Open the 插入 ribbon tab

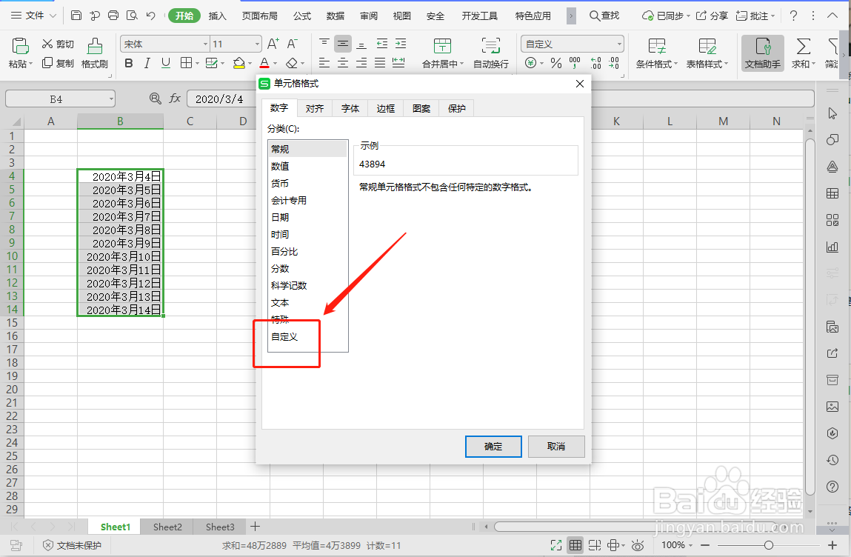(x=217, y=15)
